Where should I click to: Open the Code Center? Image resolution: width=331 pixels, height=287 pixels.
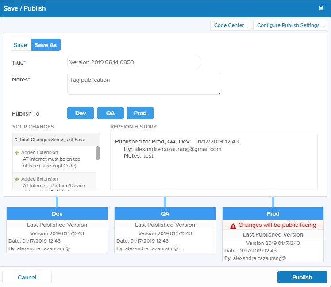[231, 25]
